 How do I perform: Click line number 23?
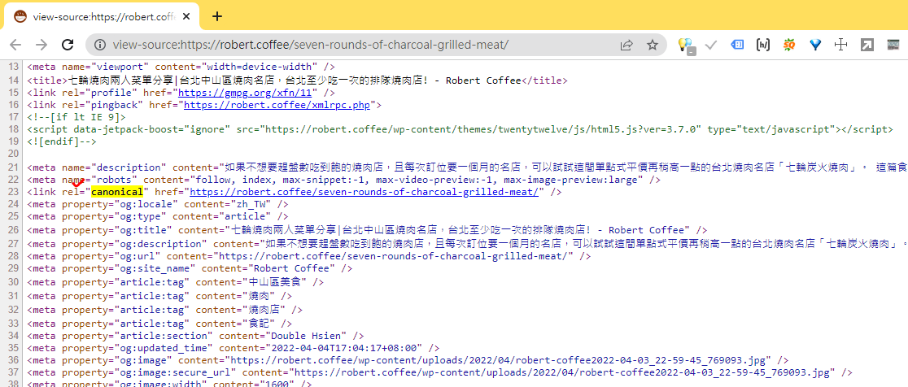tap(13, 192)
